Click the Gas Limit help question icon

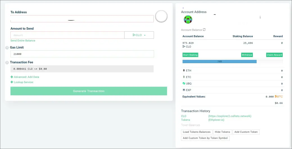[7, 48]
